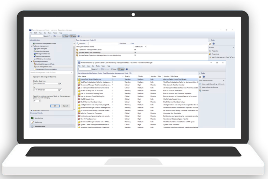Open Search dropdown in Alerts window toolbar
The width and height of the screenshot is (268, 179).
95,69
